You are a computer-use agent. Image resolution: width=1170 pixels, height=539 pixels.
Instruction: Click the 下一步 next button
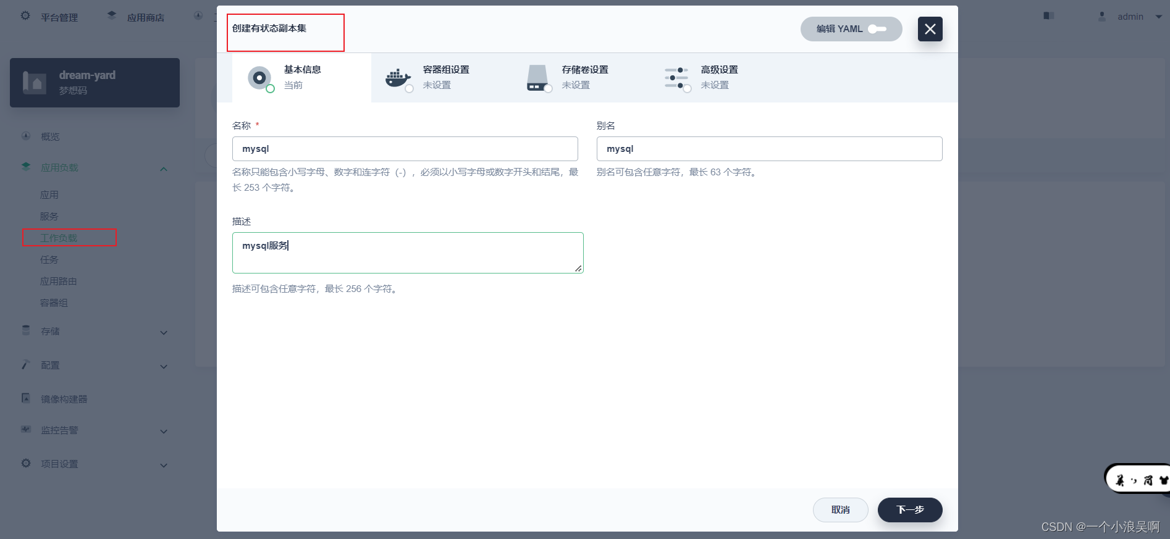pyautogui.click(x=910, y=510)
